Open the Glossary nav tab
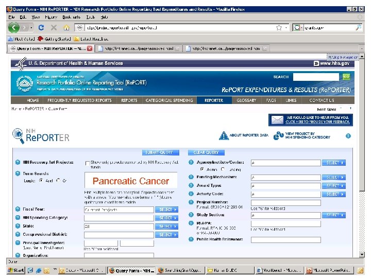371x278 pixels. (246, 100)
